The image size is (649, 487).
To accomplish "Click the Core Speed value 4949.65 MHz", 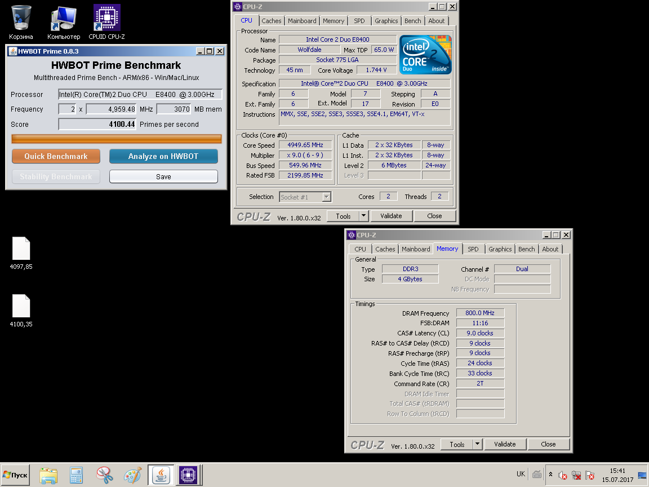I will tap(305, 145).
